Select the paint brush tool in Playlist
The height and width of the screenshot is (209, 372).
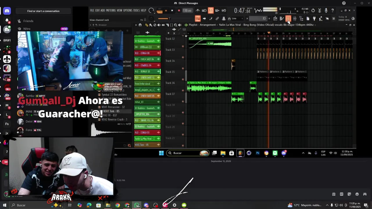click(151, 25)
